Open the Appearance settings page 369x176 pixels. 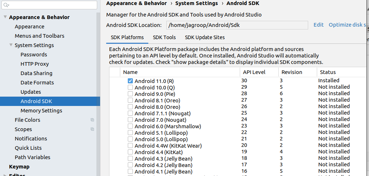coord(30,27)
